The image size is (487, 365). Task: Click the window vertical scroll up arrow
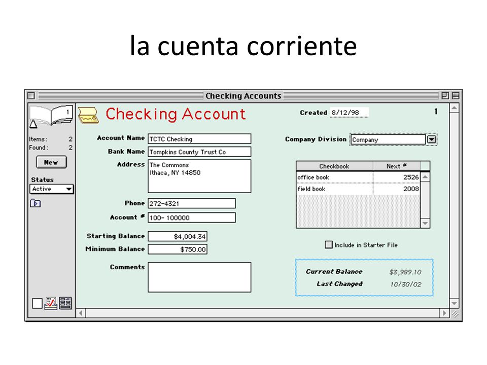(x=454, y=108)
